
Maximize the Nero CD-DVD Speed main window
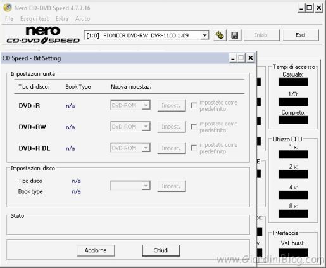[x=310, y=8]
